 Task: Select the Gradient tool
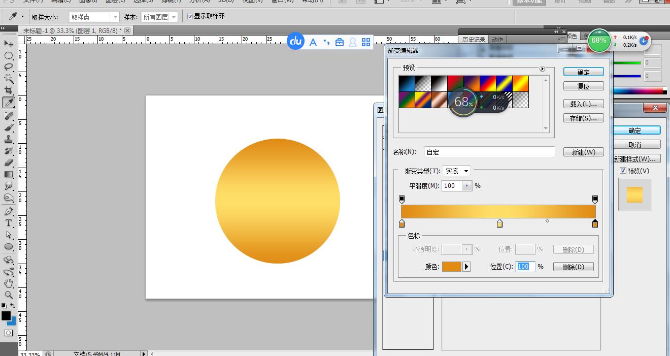coord(7,173)
